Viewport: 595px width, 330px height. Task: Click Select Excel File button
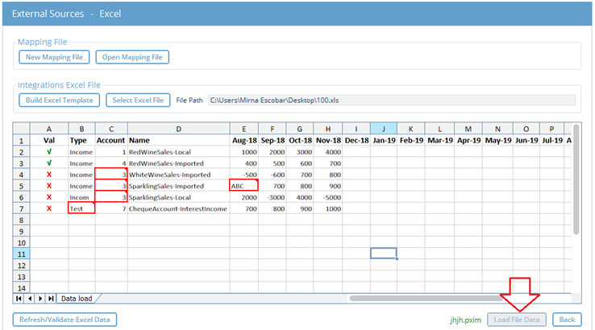point(138,101)
